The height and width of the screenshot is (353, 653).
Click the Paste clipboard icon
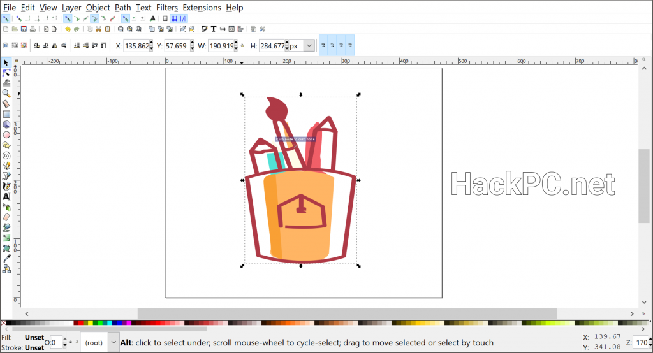(107, 29)
